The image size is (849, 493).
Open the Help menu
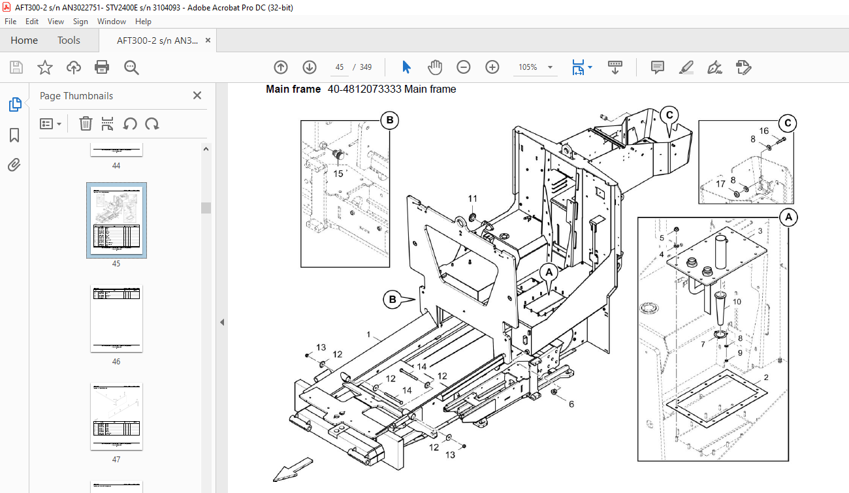143,22
